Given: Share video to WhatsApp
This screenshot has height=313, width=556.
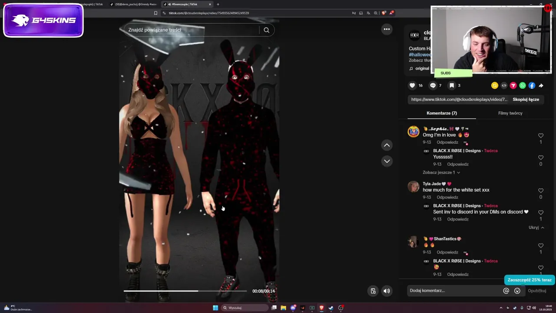Looking at the screenshot, I should [x=523, y=86].
